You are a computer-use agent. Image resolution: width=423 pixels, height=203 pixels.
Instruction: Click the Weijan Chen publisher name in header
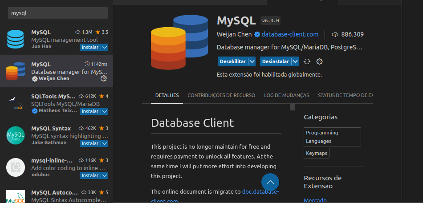(234, 35)
